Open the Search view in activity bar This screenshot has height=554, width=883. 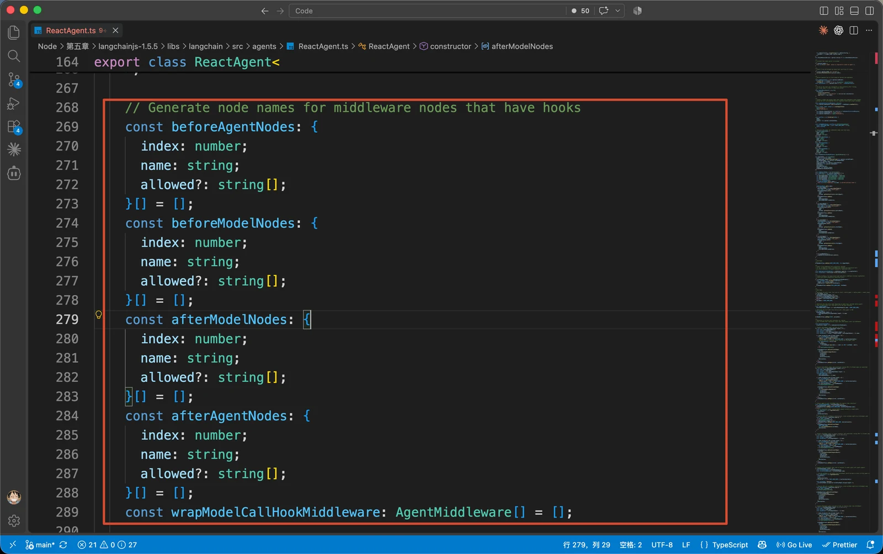[x=14, y=56]
